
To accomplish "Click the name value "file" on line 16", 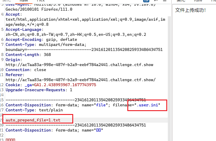I will point(101,105).
